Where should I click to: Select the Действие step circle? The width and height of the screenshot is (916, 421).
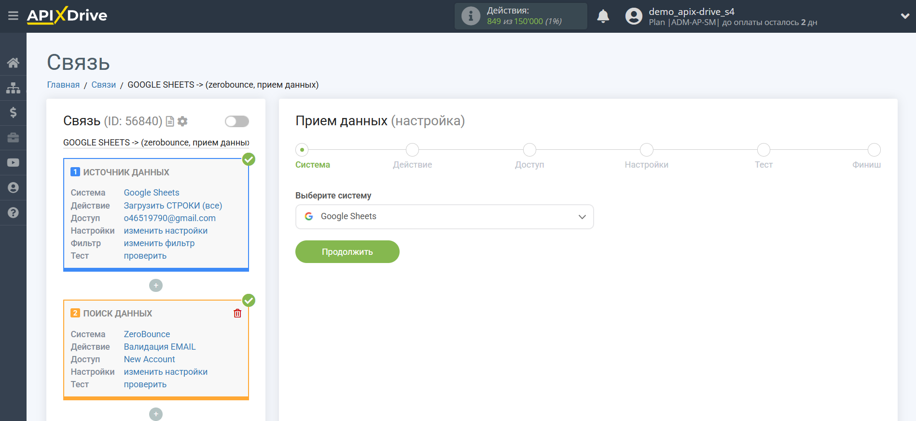pyautogui.click(x=412, y=150)
